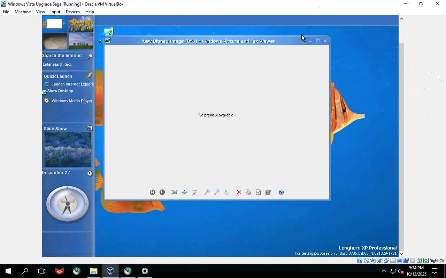Open the Input menu

click(x=55, y=11)
